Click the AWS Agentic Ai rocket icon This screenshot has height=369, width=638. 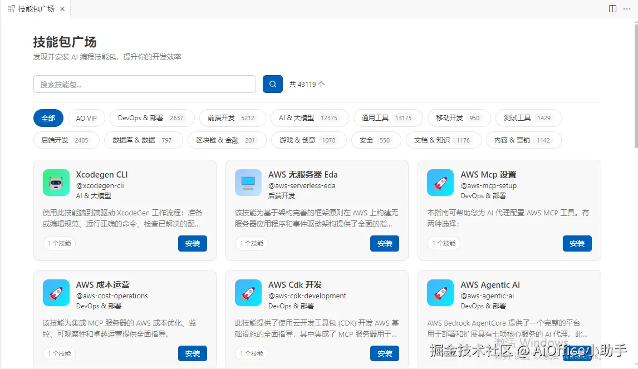coord(440,293)
